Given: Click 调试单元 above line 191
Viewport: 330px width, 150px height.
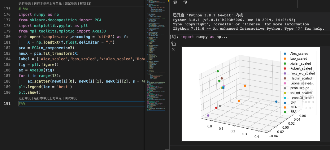Looking at the screenshot, I should click(x=71, y=98).
